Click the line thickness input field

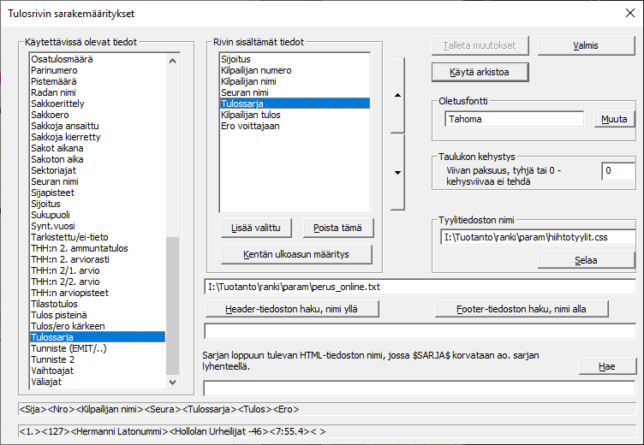coord(617,171)
